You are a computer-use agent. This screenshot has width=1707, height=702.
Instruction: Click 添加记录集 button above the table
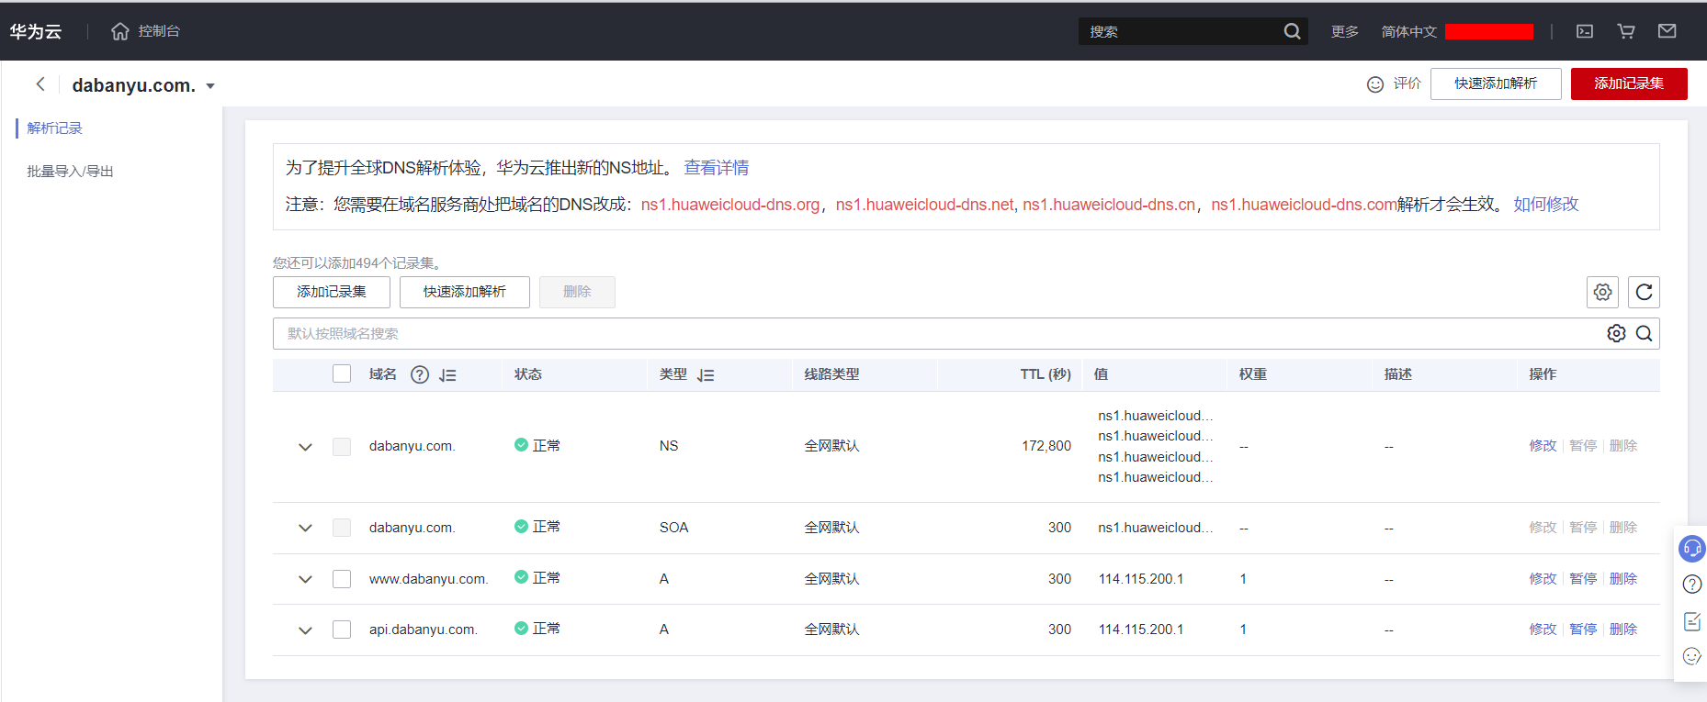coord(332,292)
